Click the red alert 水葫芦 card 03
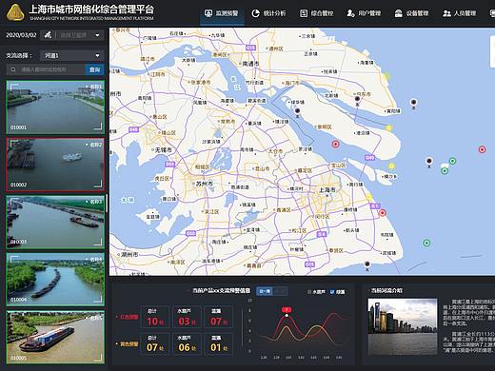The image size is (495, 371). (187, 317)
